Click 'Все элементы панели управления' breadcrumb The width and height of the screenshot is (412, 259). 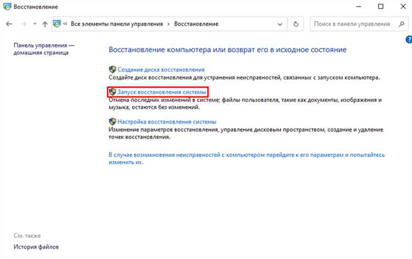click(x=117, y=24)
